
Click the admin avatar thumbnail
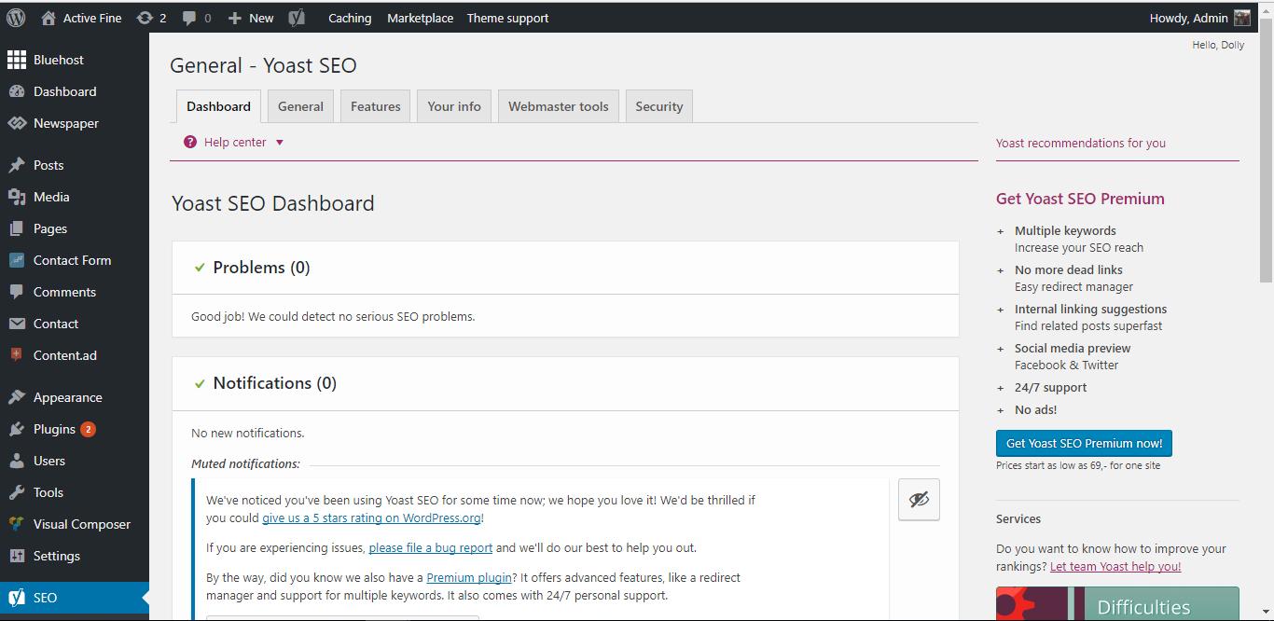tap(1242, 18)
